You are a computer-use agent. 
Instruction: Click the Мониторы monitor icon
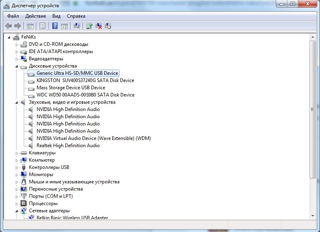24,175
